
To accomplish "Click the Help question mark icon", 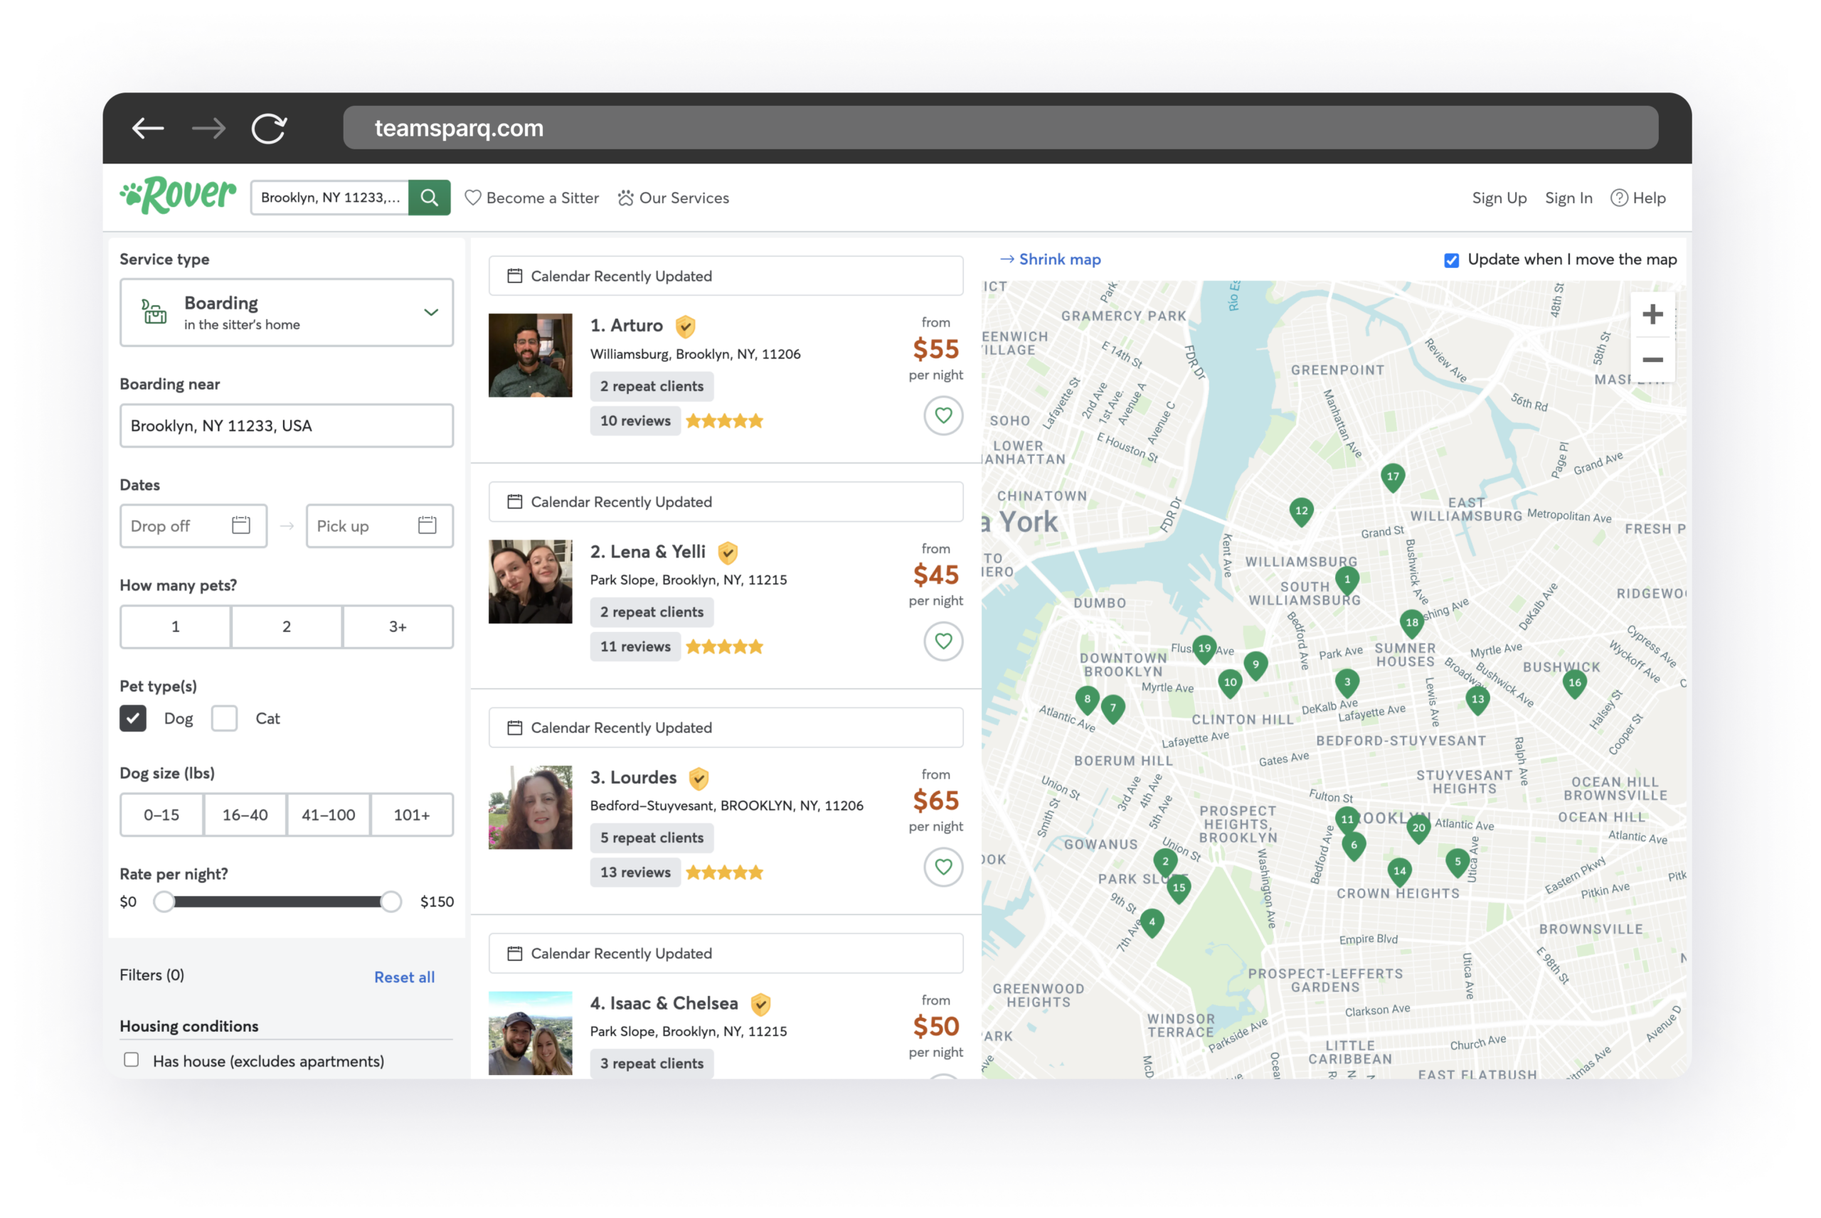I will pyautogui.click(x=1618, y=198).
